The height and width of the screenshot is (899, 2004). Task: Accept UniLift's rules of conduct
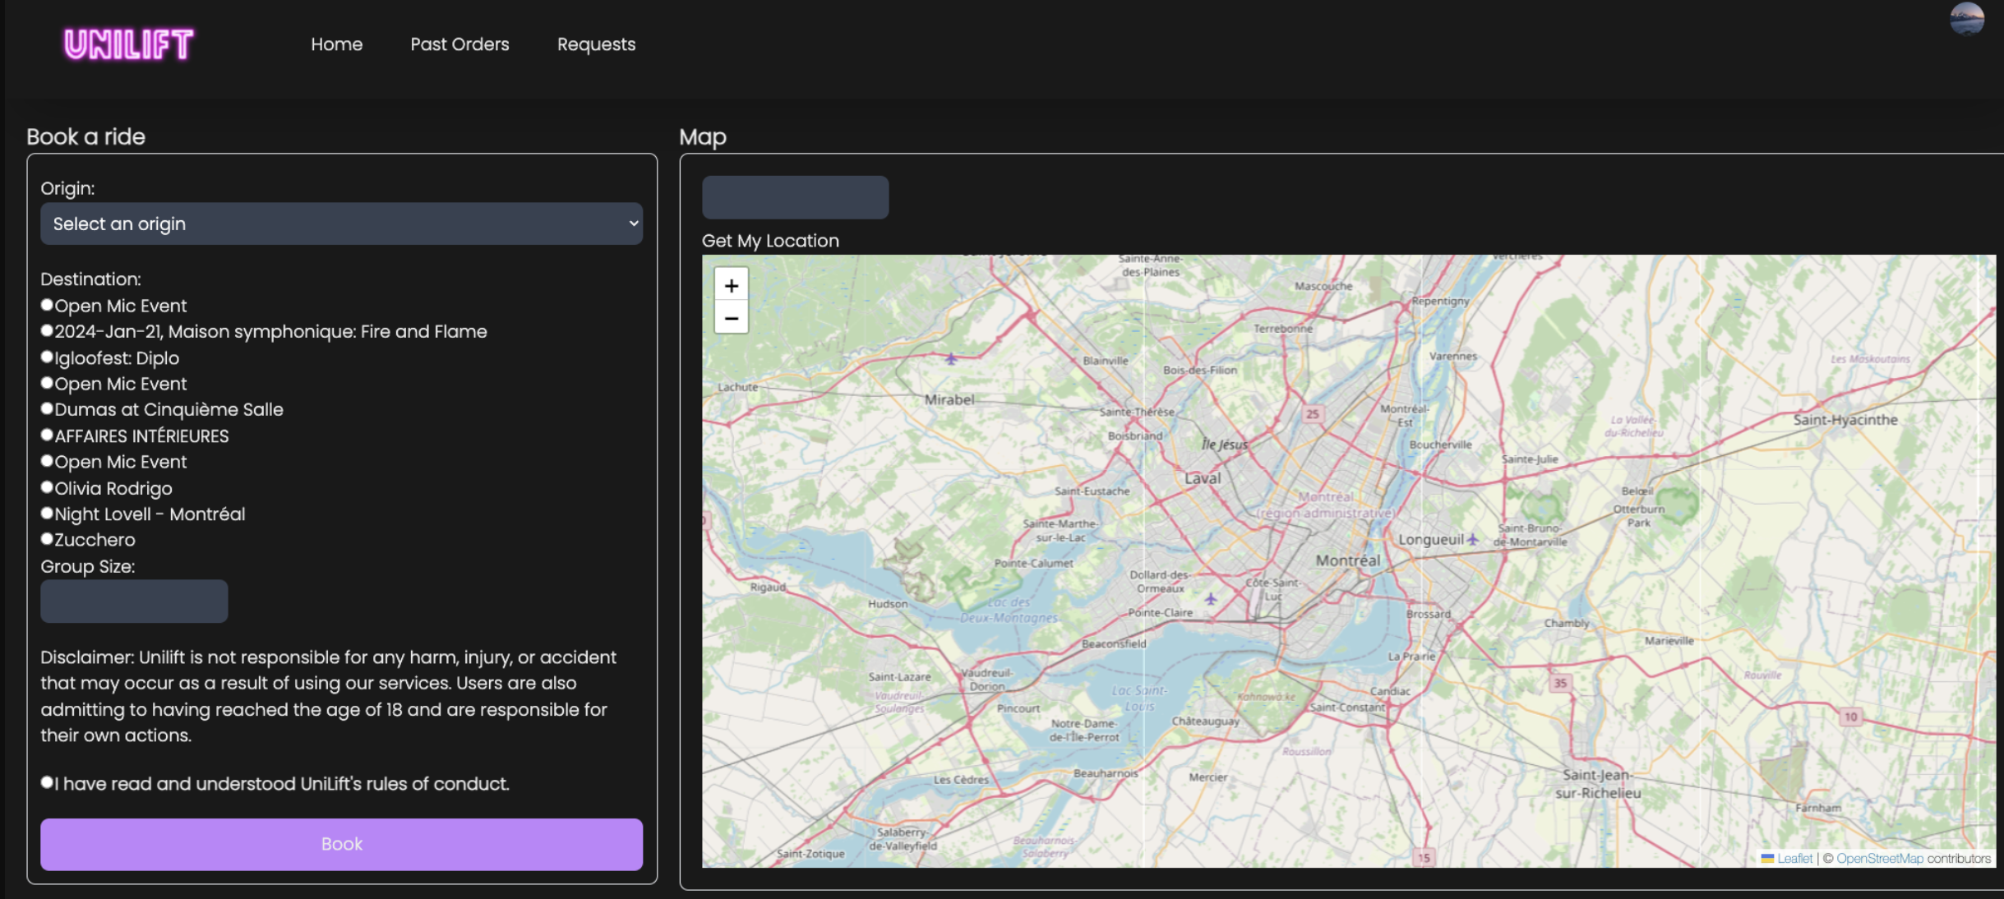(48, 782)
